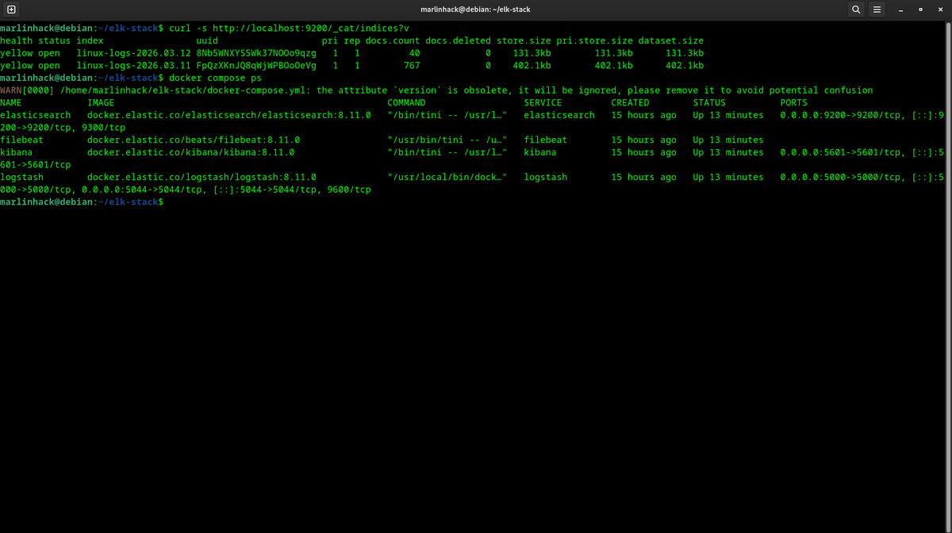Click kibana container name in NAME column
Screen dimensions: 952x533
pos(17,152)
